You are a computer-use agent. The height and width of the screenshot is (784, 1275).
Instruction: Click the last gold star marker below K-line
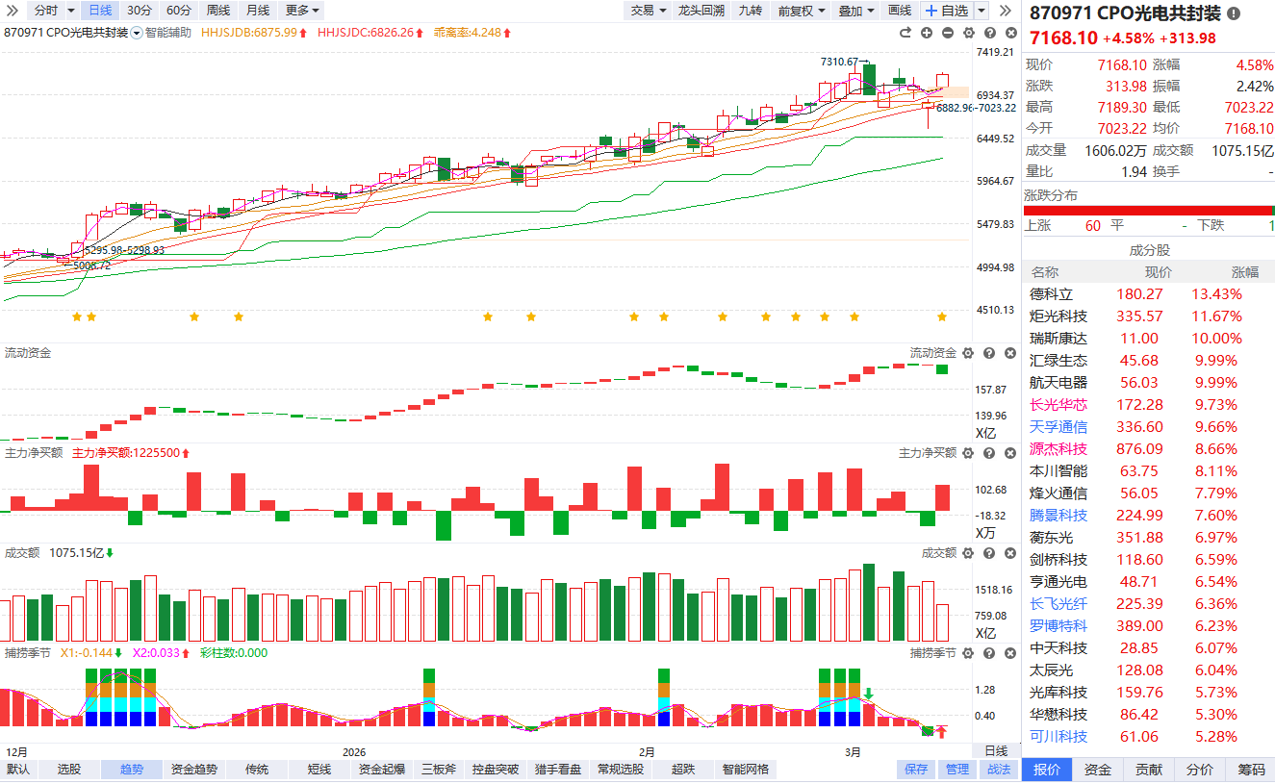pyautogui.click(x=942, y=316)
